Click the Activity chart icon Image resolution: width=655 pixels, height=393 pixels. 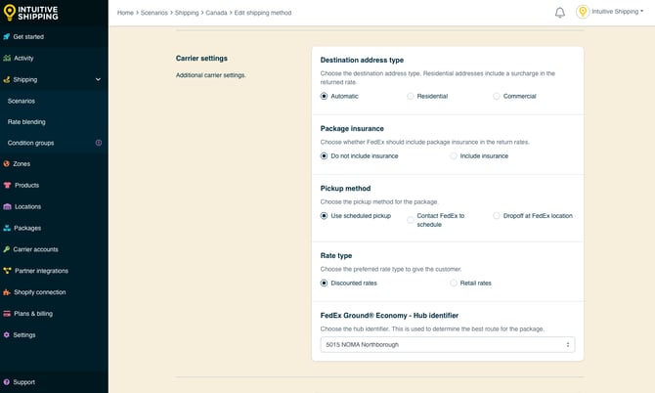coord(7,58)
